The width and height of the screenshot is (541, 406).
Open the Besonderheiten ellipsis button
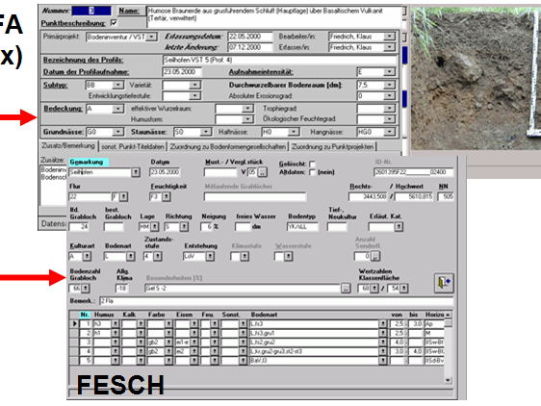[346, 289]
